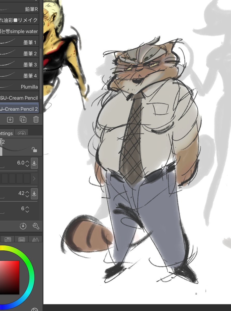Click the stepper arrows next to 42
This screenshot has height=311, width=231.
tap(27, 194)
